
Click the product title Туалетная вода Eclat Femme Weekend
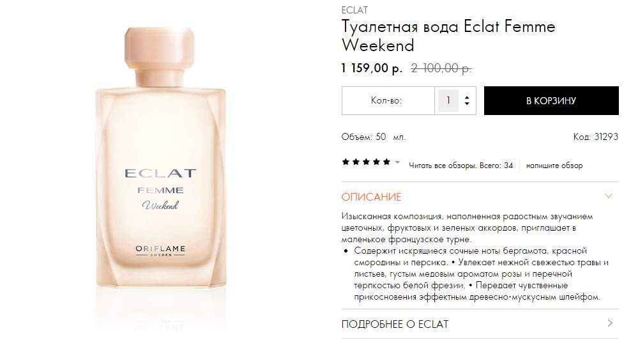point(448,35)
